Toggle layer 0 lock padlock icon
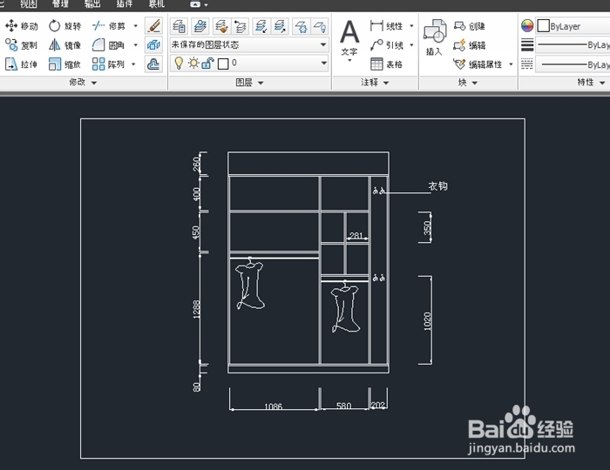Viewport: 610px width, 470px height. (207, 63)
